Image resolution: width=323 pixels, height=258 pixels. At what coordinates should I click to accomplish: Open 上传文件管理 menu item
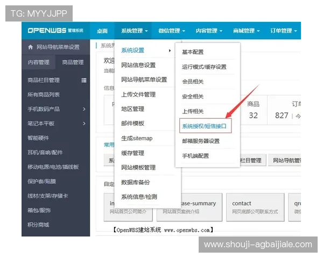click(x=138, y=95)
